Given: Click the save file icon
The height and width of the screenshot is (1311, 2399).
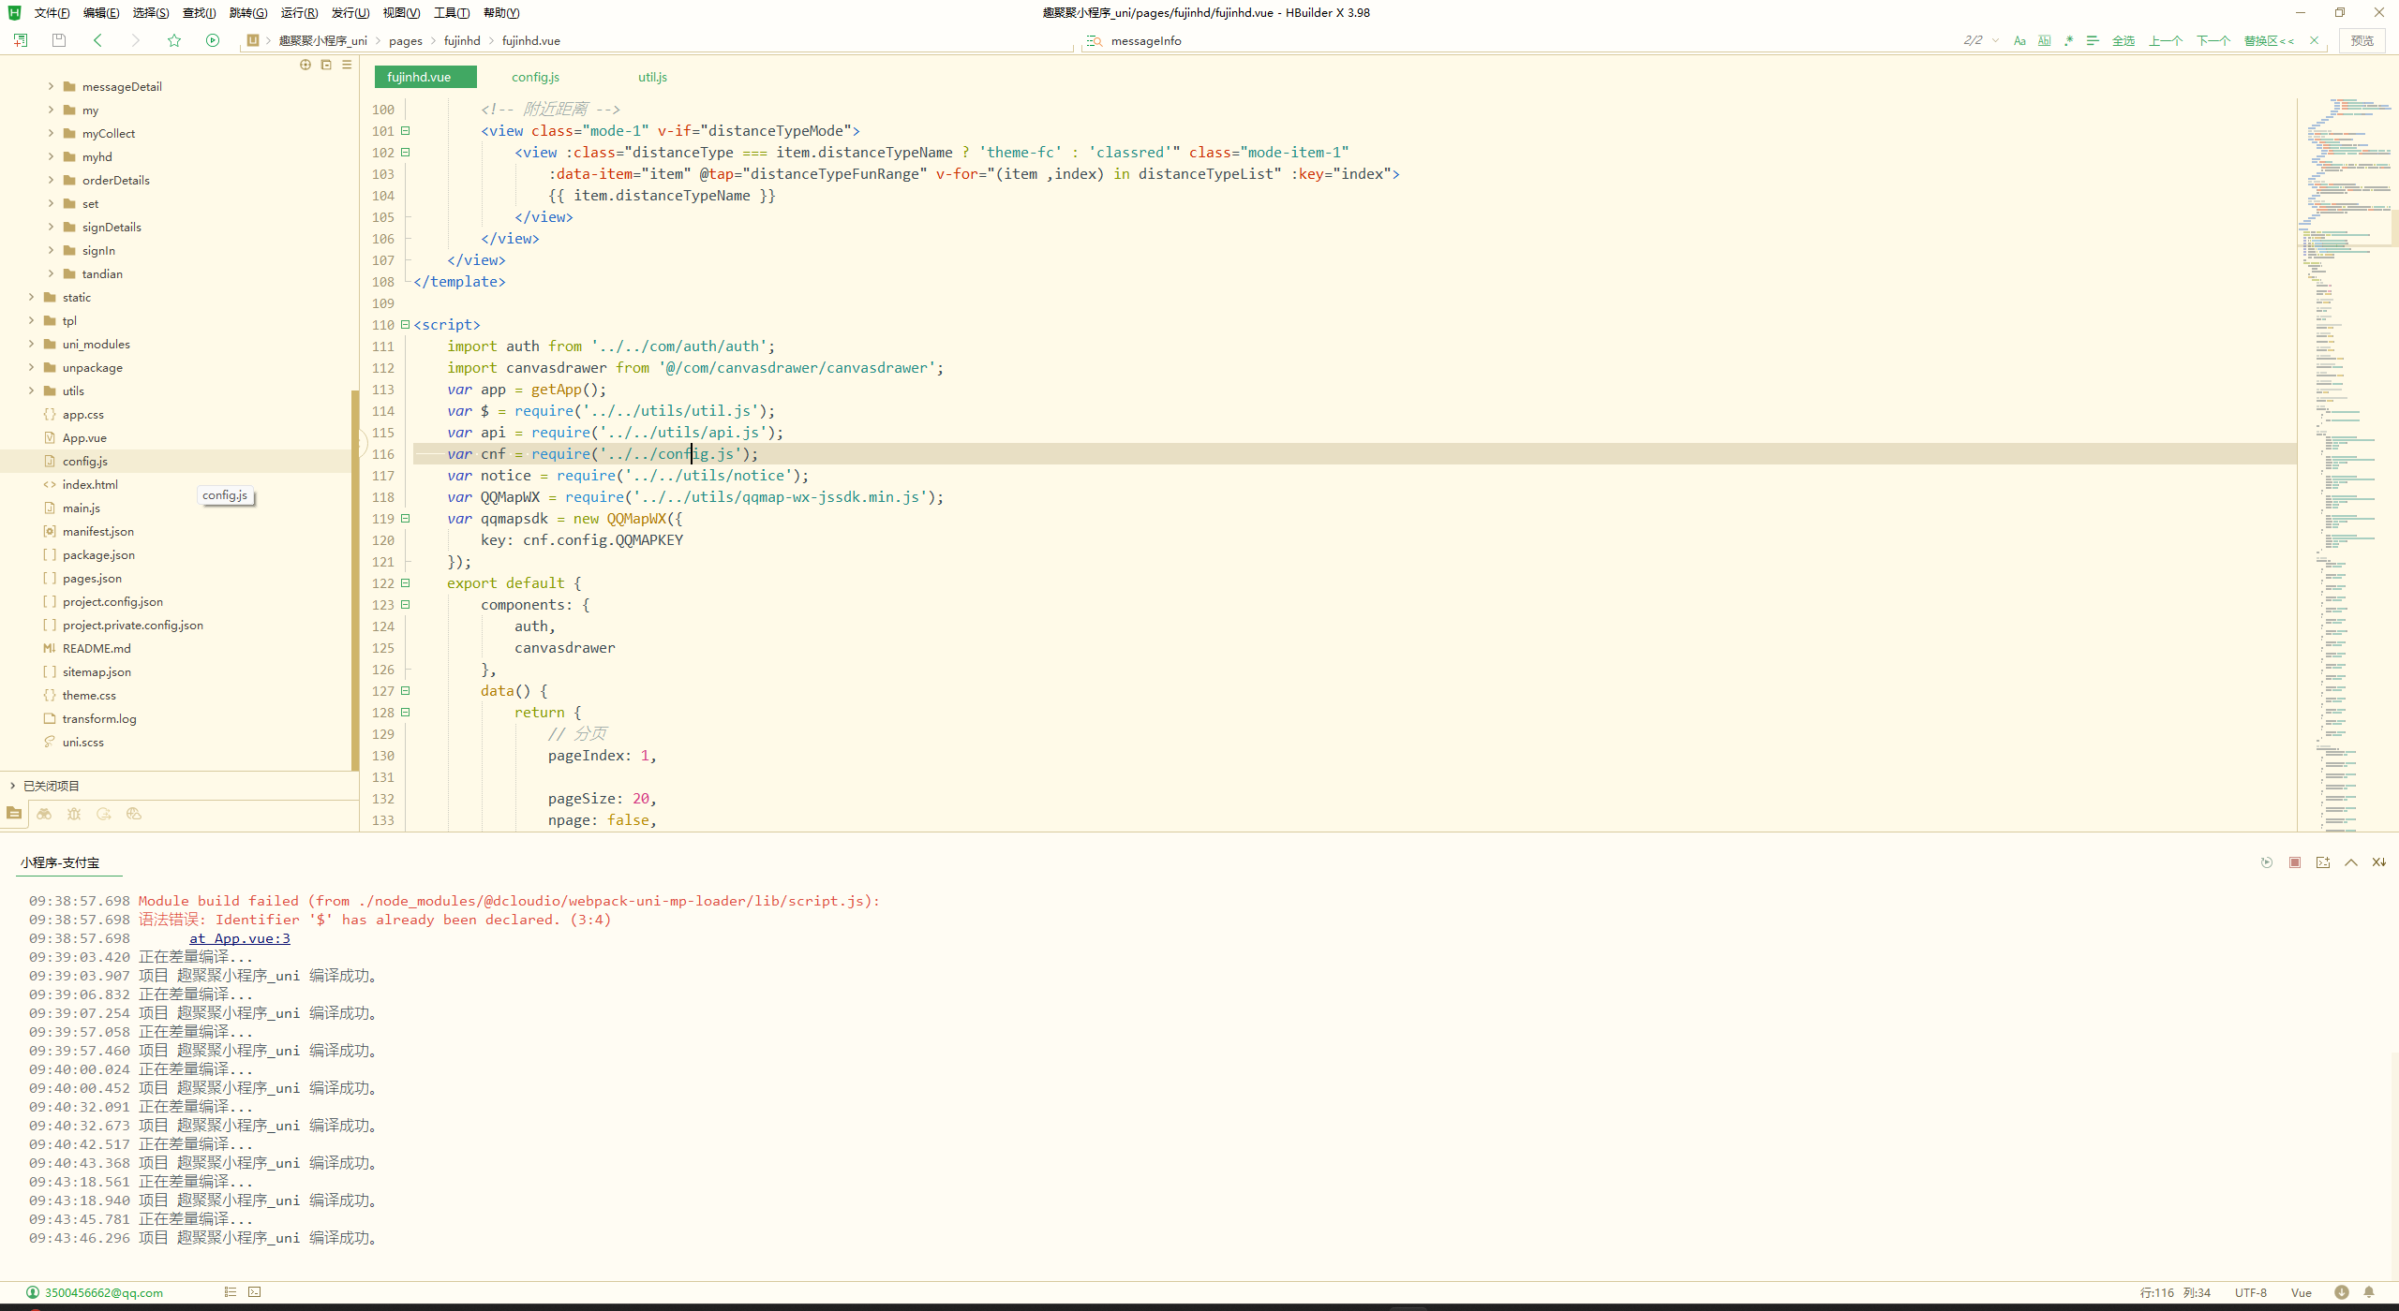Looking at the screenshot, I should 59,40.
